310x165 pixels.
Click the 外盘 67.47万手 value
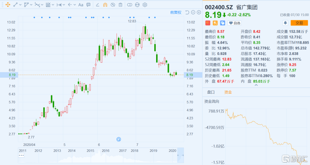[x=226, y=81]
